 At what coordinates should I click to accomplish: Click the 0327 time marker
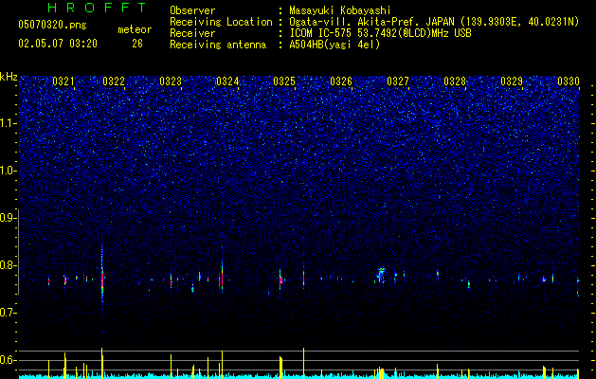[398, 81]
